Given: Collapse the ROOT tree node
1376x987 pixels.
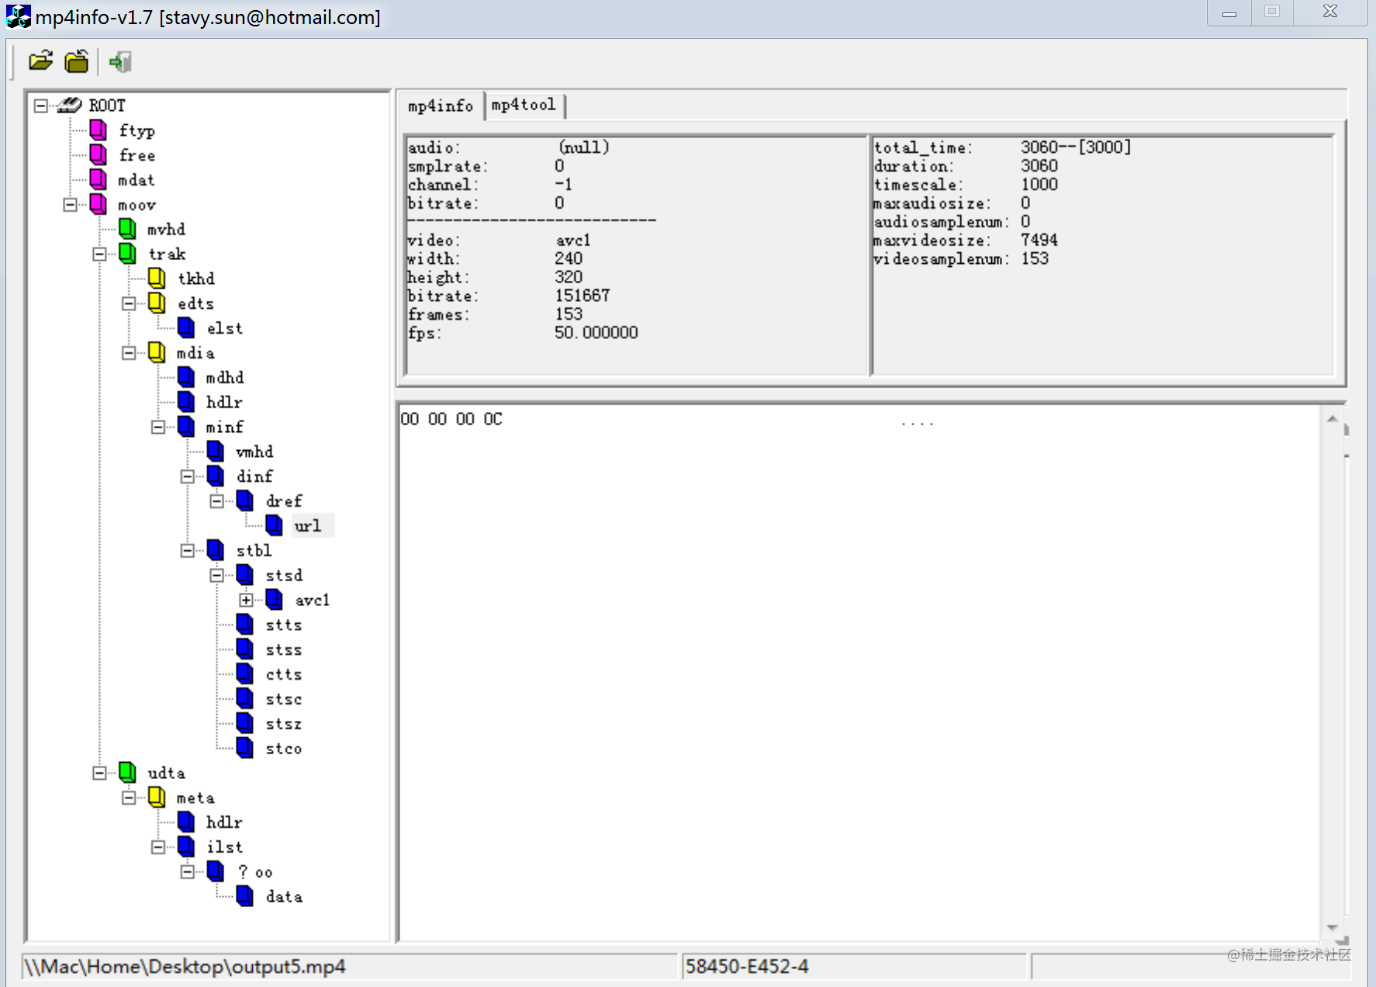Looking at the screenshot, I should (x=40, y=106).
